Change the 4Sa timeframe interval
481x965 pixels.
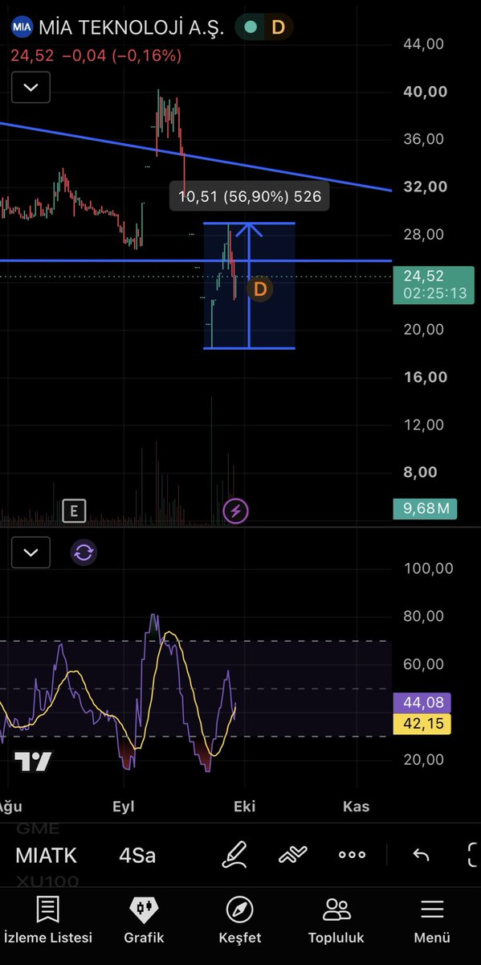click(x=137, y=855)
